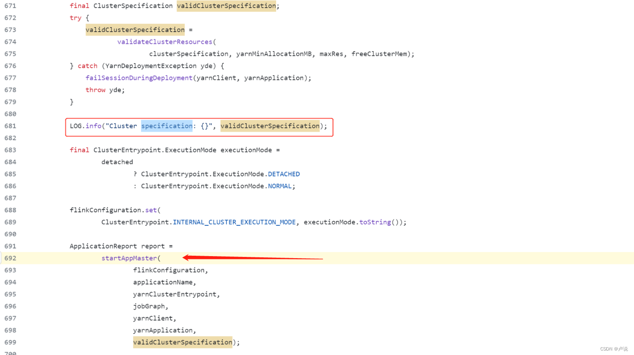Click the DETACHED constant
Screen dimensions: 634x355
click(284, 174)
